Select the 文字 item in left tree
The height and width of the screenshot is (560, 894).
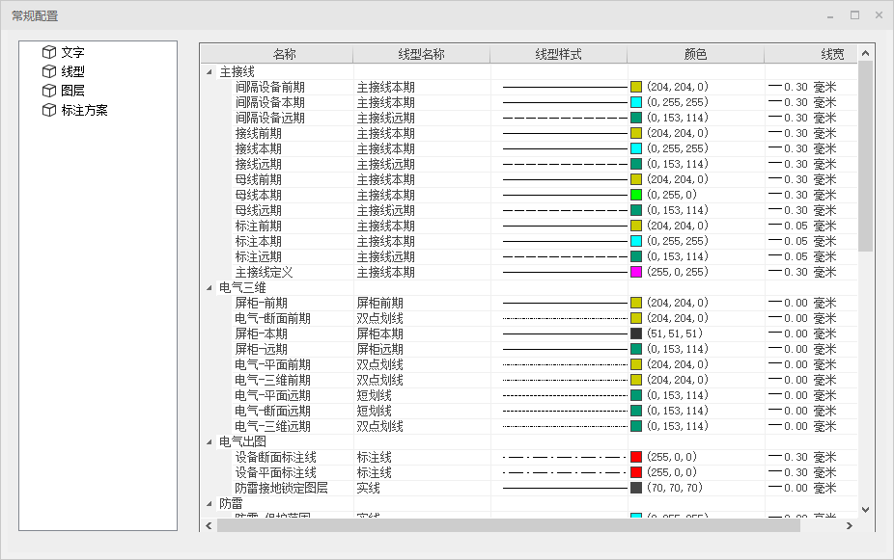[72, 52]
